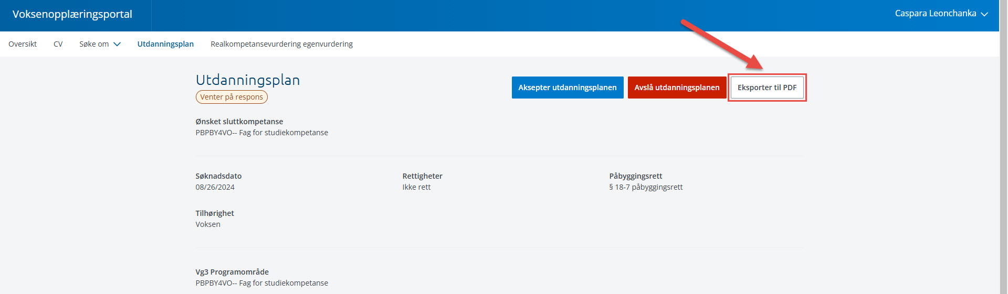
Task: Go to the Oversikt tab
Action: [23, 44]
